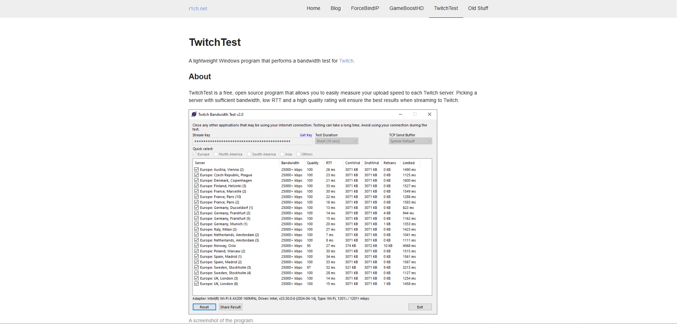The image size is (677, 324).
Task: Uncheck Europe: Italy, Milan (2) server
Action: (x=196, y=229)
